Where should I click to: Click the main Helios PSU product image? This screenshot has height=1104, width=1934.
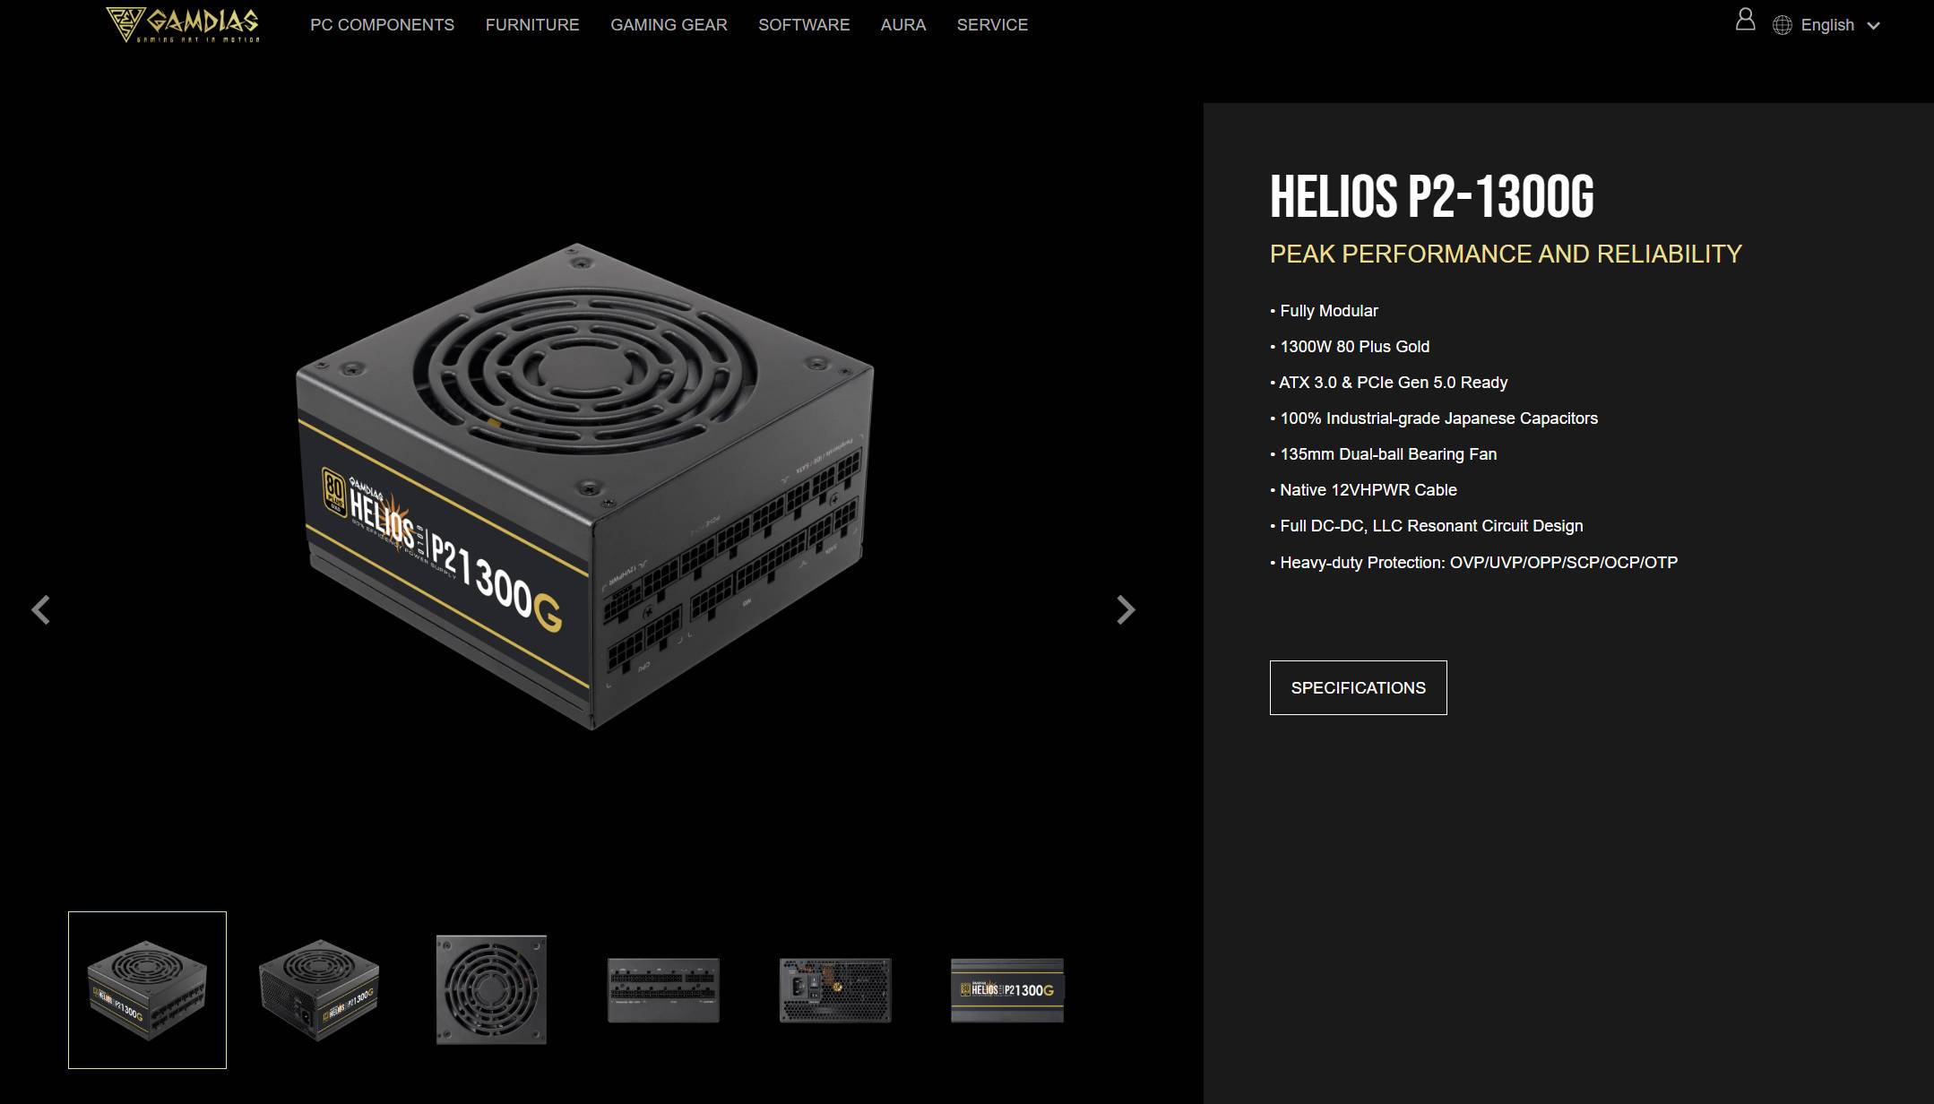[x=584, y=486]
